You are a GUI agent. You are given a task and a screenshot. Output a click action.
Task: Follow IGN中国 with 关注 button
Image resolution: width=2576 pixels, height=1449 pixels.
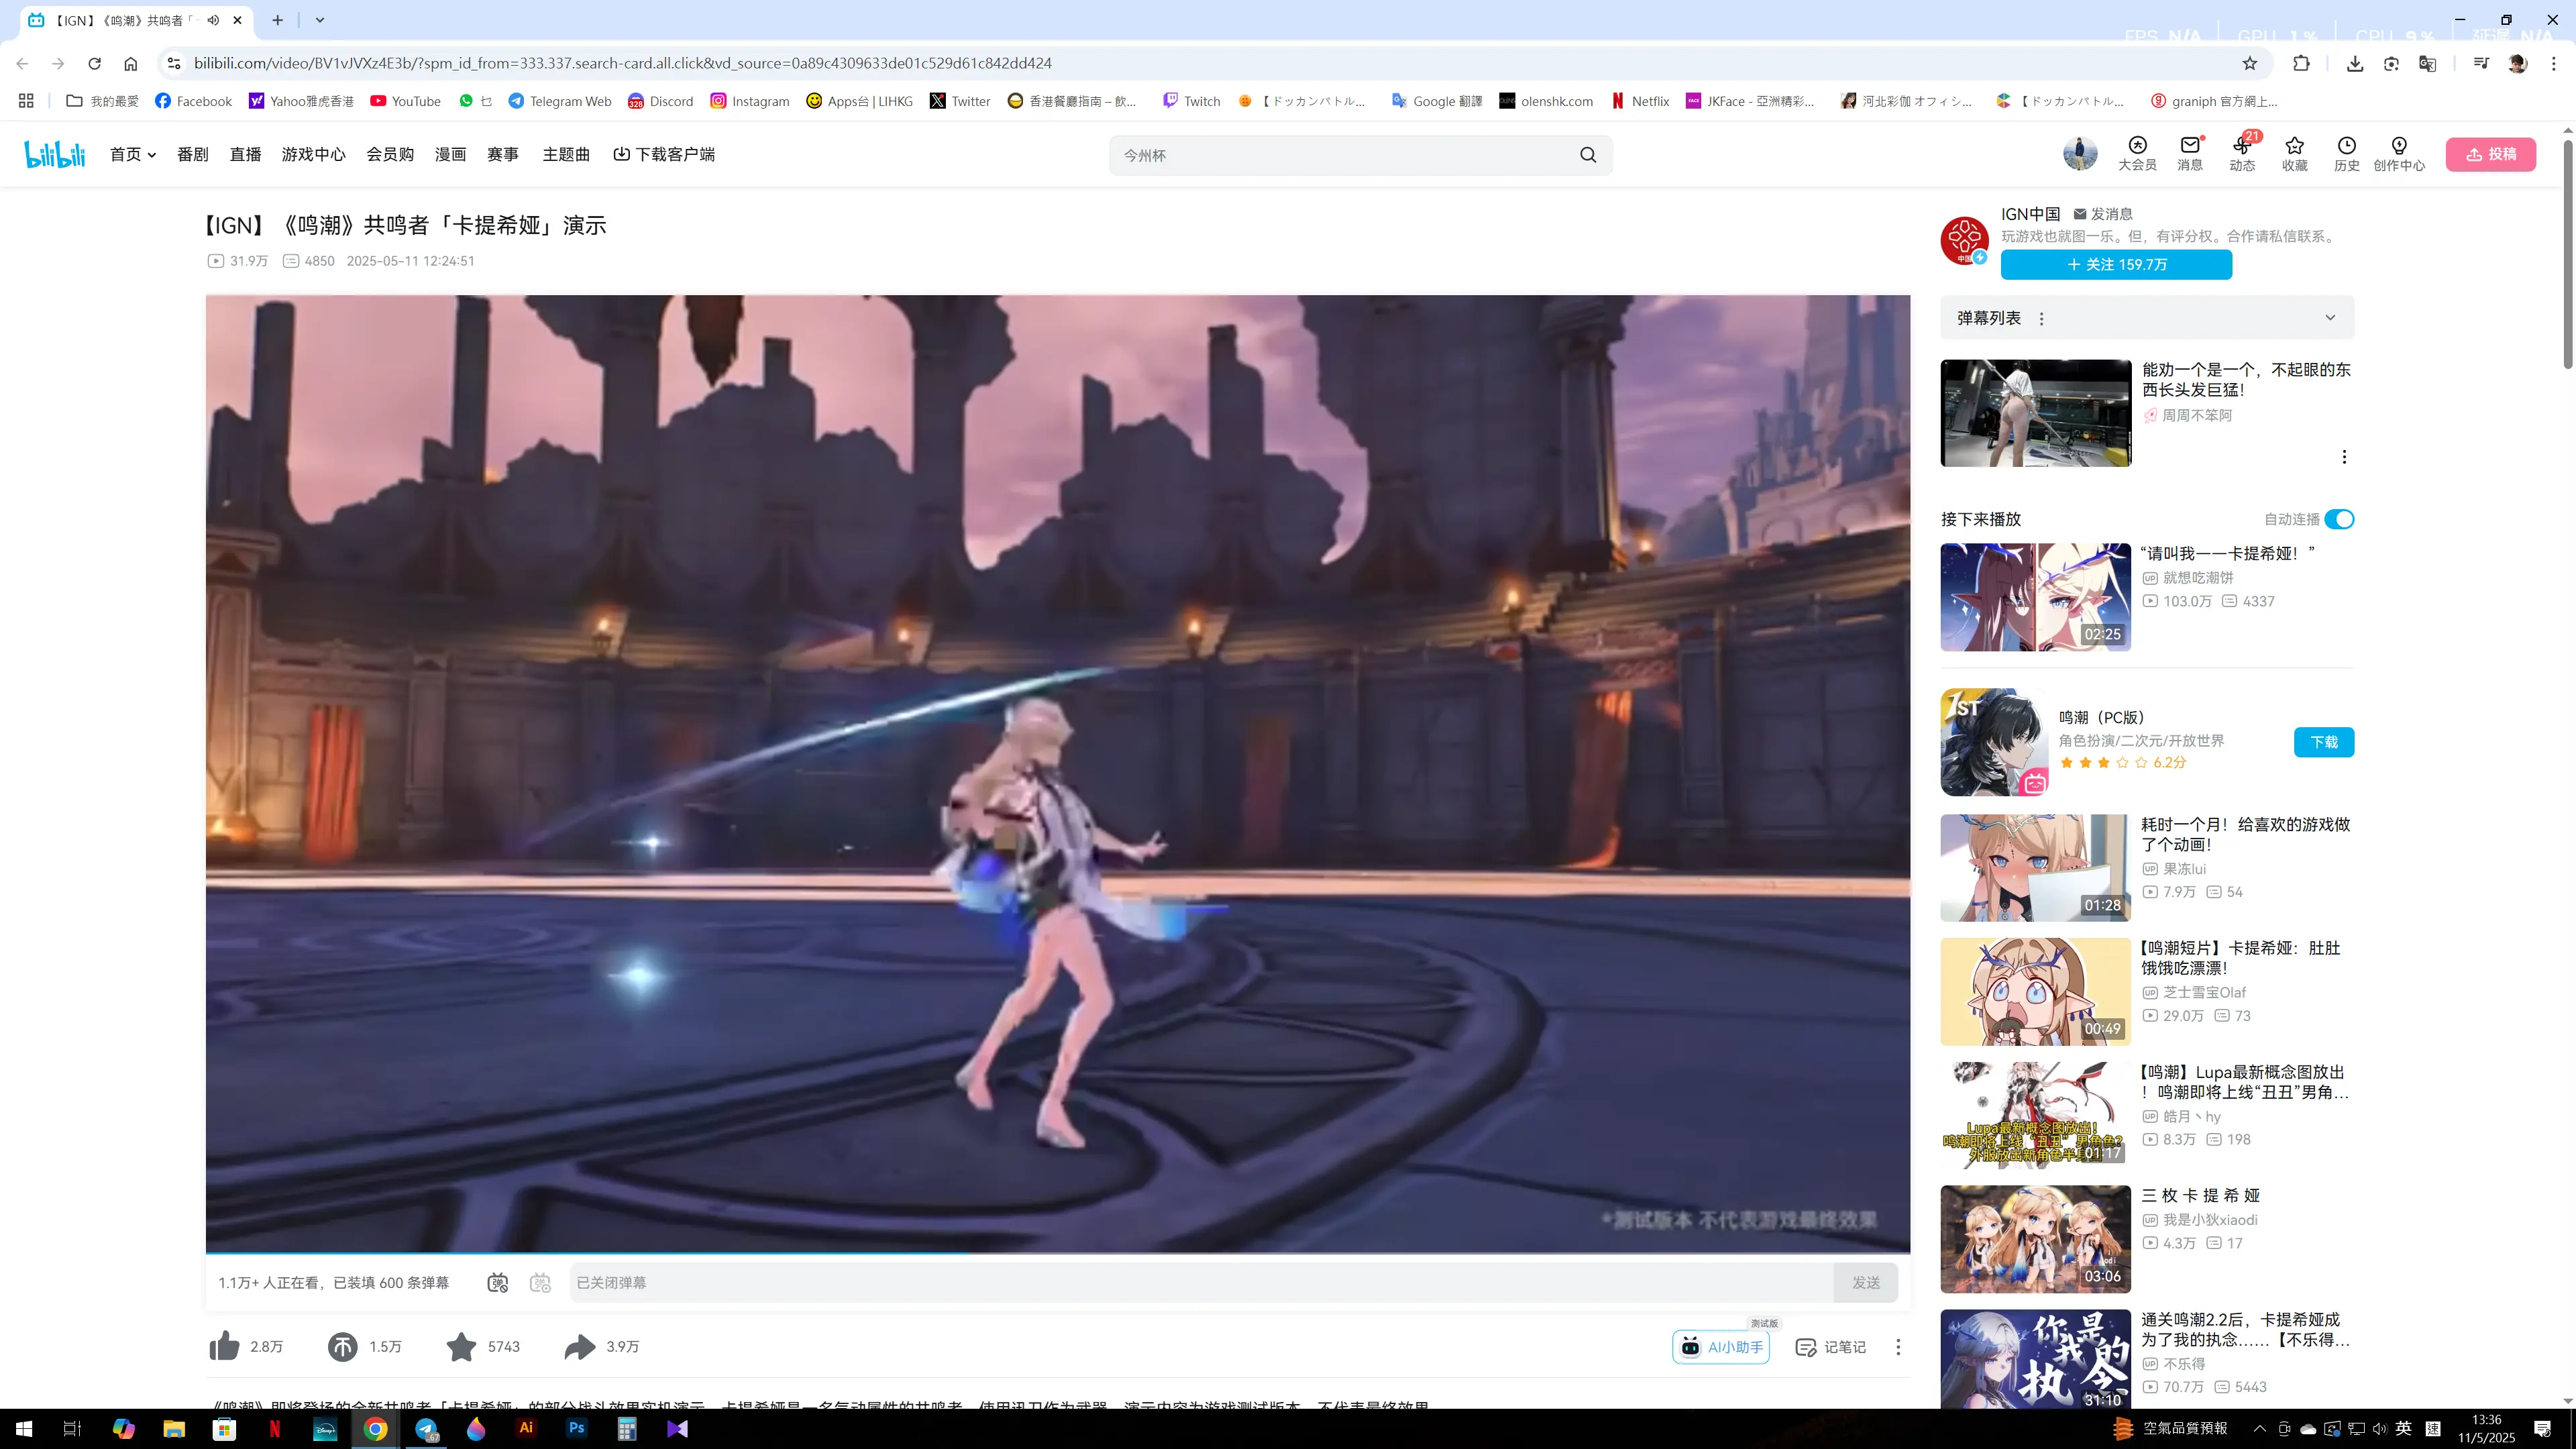click(2116, 264)
